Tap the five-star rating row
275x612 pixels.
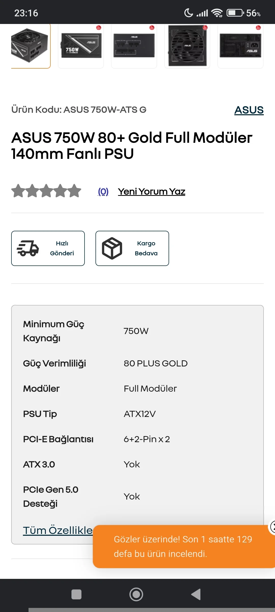point(46,191)
